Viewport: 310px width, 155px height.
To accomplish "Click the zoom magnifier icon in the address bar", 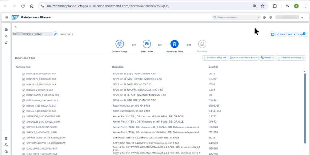I will 255,6.
